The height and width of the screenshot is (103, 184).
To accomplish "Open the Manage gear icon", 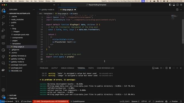I will 3,97.
